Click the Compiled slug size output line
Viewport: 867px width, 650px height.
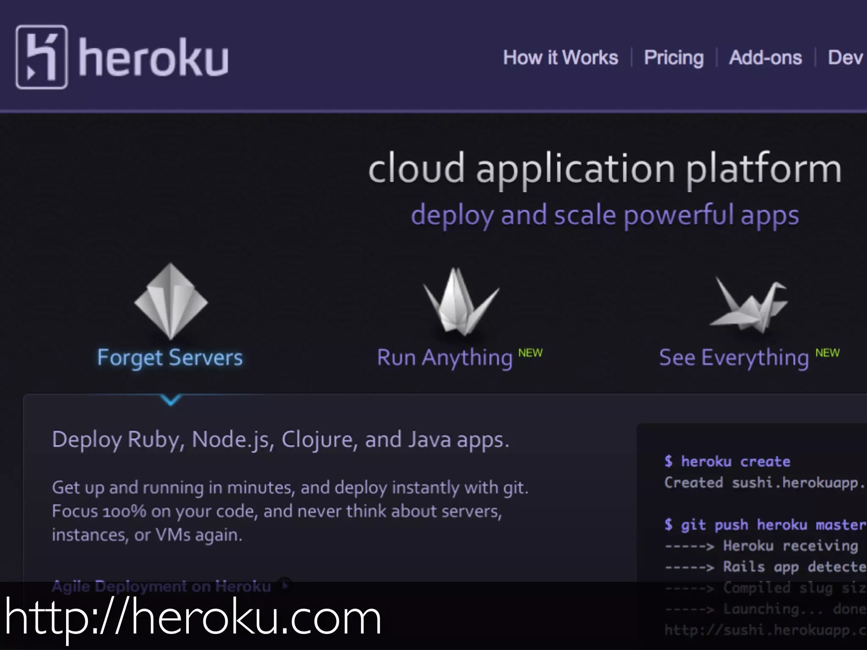[765, 588]
